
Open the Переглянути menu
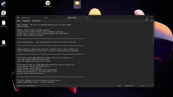point(36,21)
